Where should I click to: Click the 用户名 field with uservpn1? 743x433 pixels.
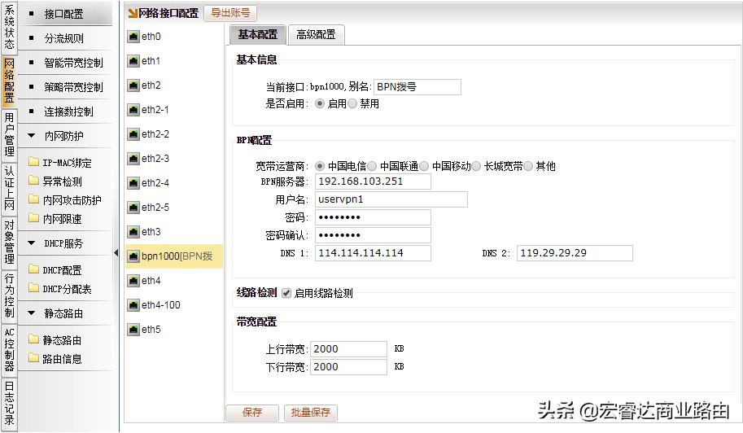pyautogui.click(x=391, y=199)
